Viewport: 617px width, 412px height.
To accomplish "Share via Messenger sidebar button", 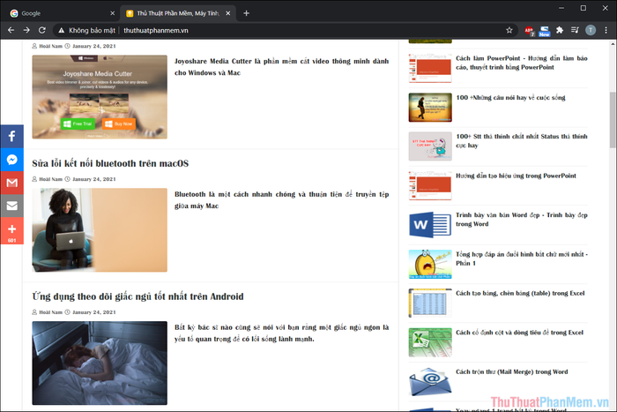I will click(11, 160).
